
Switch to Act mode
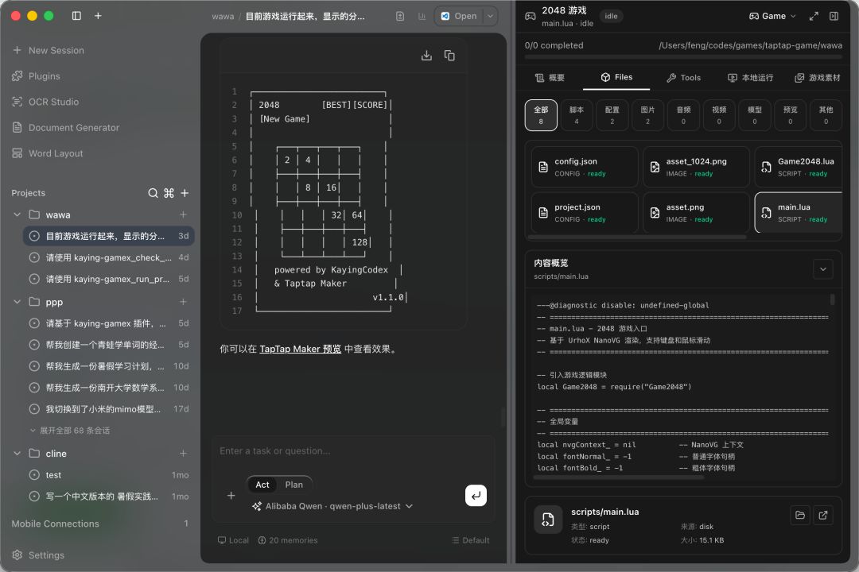tap(262, 485)
